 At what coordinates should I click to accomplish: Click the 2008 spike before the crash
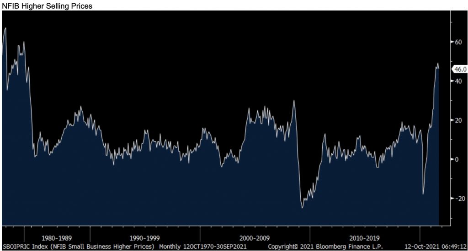click(294, 101)
